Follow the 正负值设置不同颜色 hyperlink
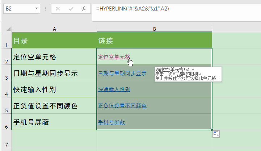Viewport: 261px width, 151px height. pyautogui.click(x=122, y=106)
